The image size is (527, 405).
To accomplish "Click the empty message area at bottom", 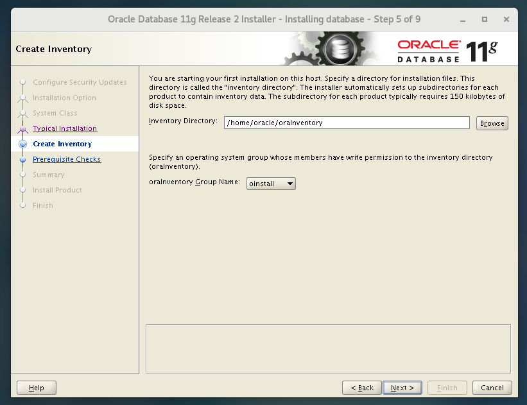I will coord(328,349).
